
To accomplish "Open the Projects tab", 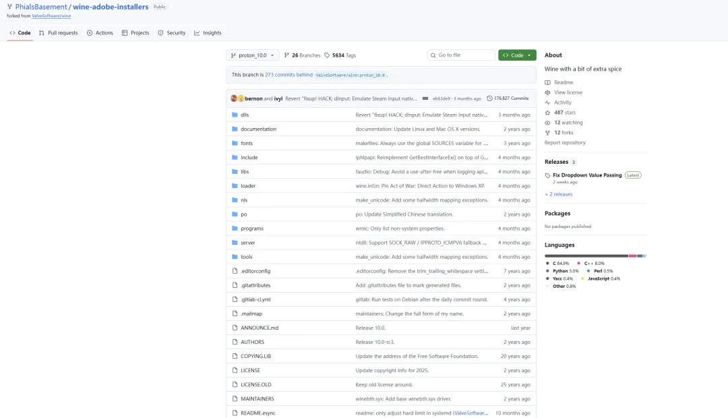I will tap(135, 33).
